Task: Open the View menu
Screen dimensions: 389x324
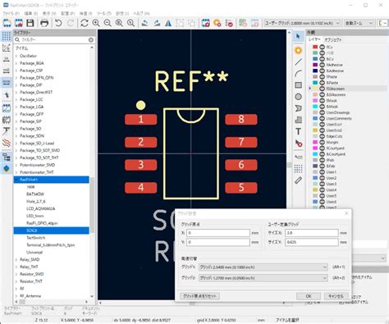Action: tap(49, 13)
